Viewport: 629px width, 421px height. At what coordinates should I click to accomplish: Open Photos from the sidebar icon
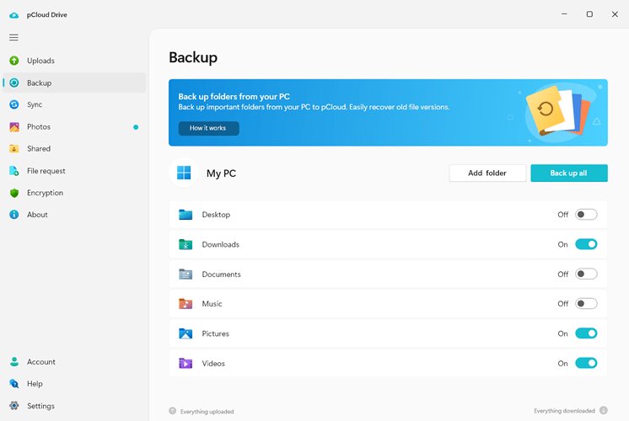[14, 127]
